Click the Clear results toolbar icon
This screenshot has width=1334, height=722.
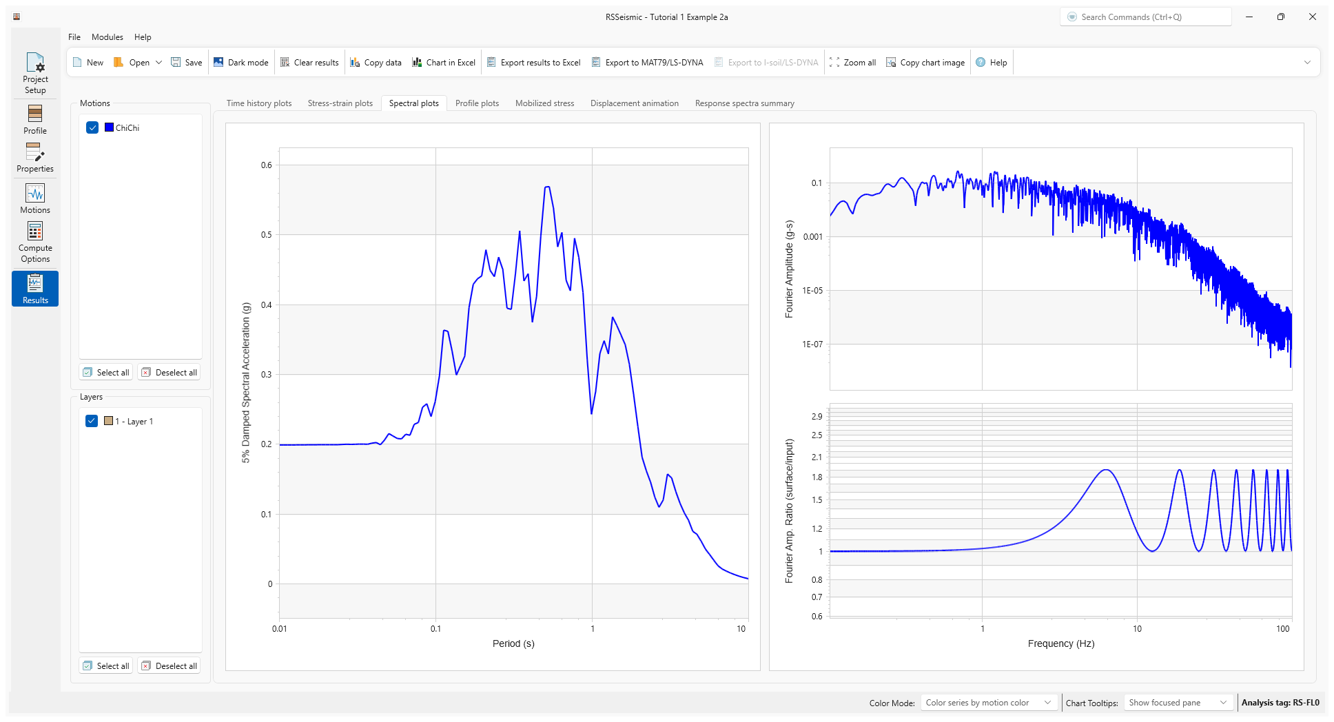[x=285, y=63]
